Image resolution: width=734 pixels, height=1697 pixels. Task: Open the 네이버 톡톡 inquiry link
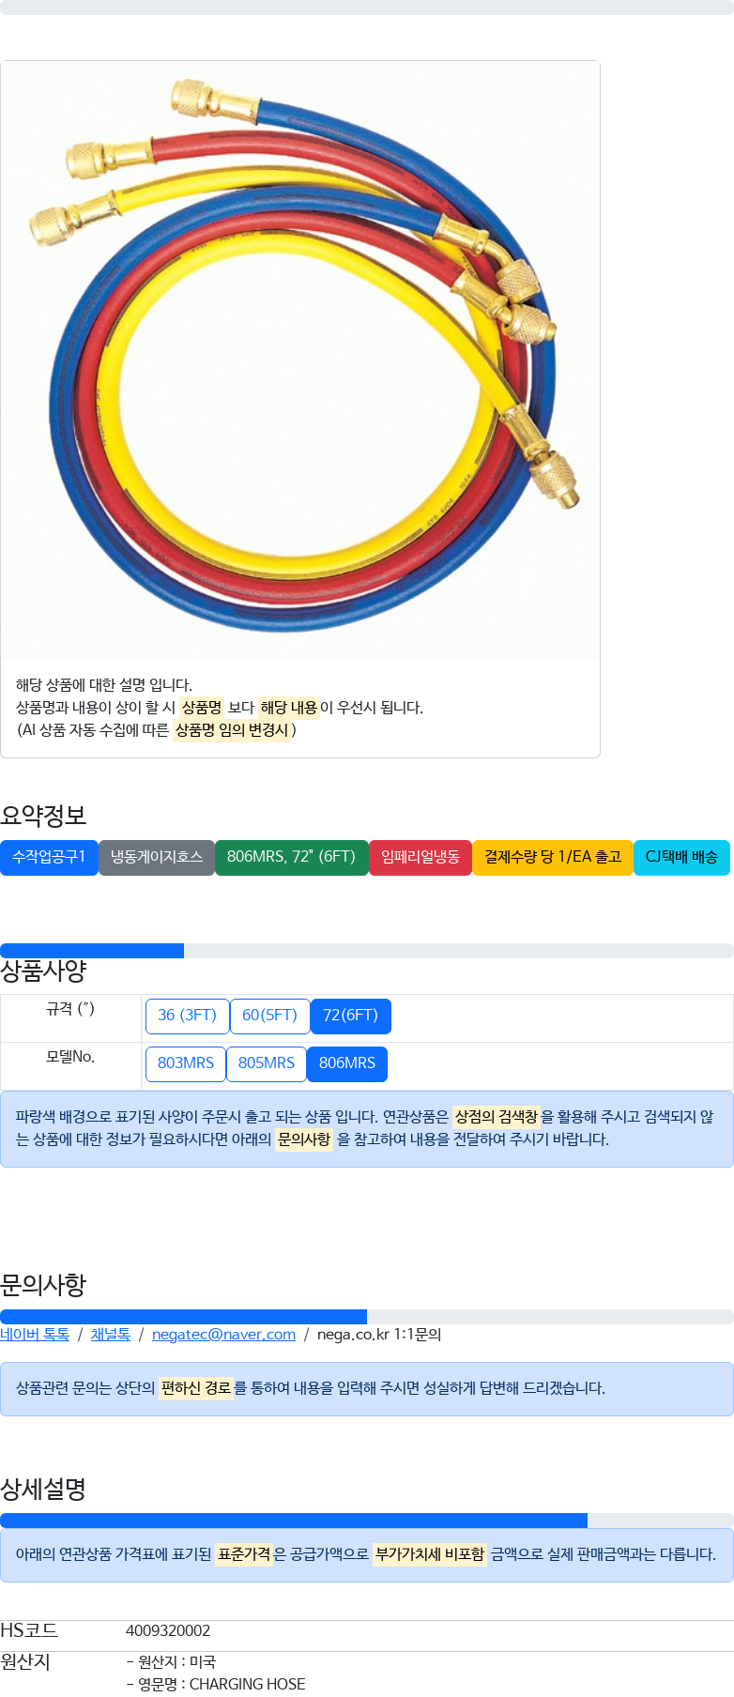click(x=35, y=1335)
